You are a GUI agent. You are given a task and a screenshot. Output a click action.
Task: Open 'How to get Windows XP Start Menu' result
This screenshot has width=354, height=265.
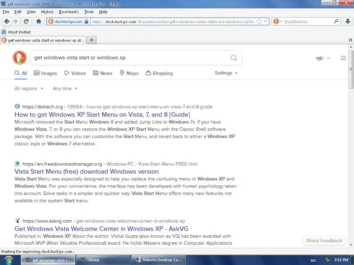tap(102, 115)
